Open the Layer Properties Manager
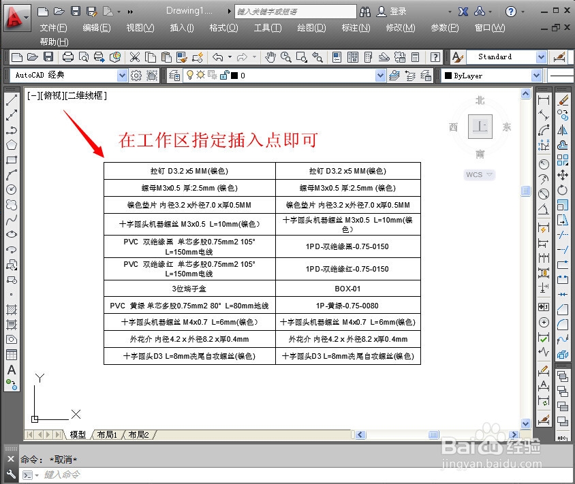Screen dimensions: 575x484 click(x=176, y=75)
